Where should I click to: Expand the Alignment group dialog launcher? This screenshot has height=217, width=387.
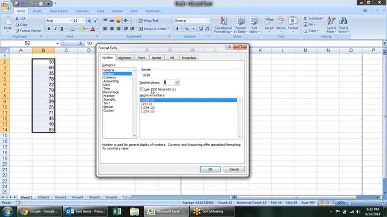click(169, 36)
